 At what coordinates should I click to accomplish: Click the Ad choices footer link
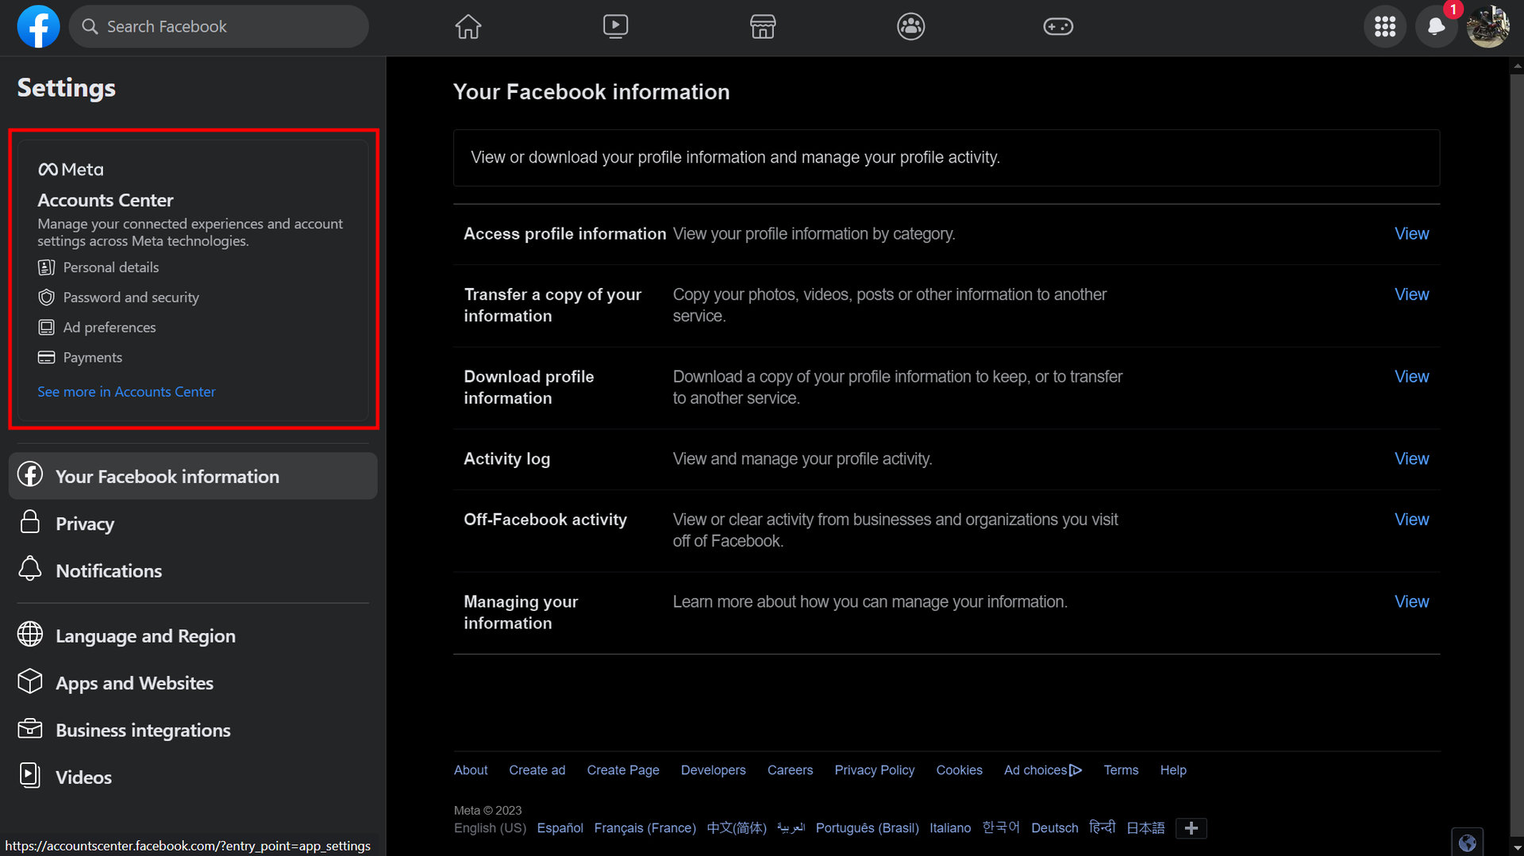1042,770
